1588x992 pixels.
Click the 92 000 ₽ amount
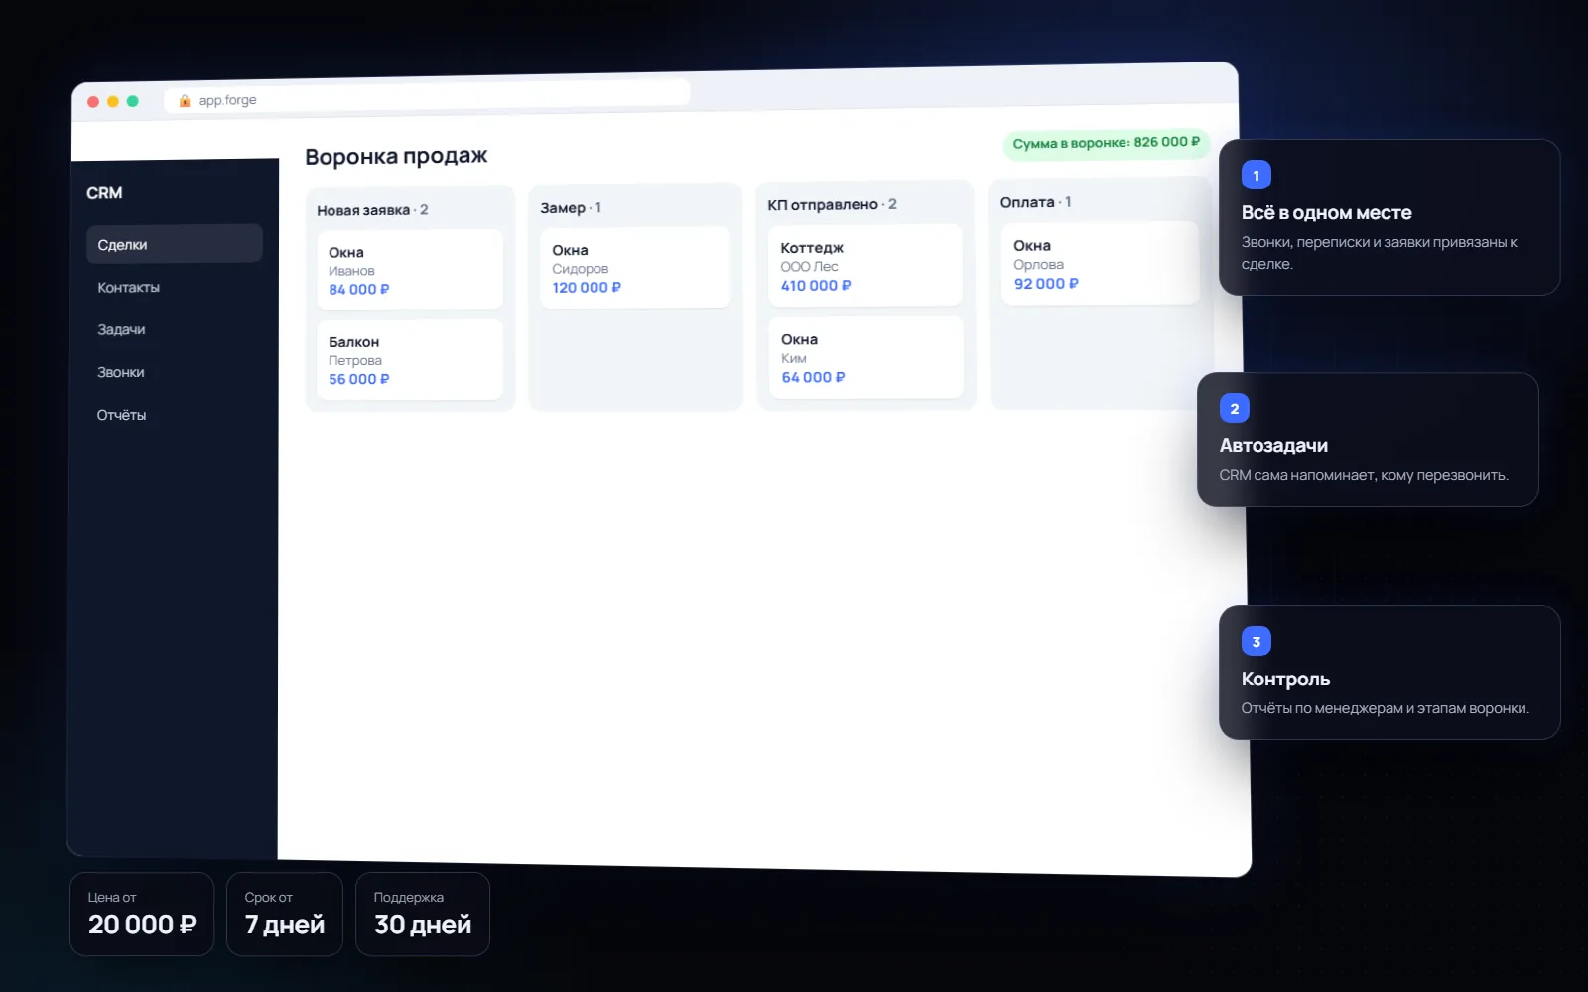[x=1046, y=284]
